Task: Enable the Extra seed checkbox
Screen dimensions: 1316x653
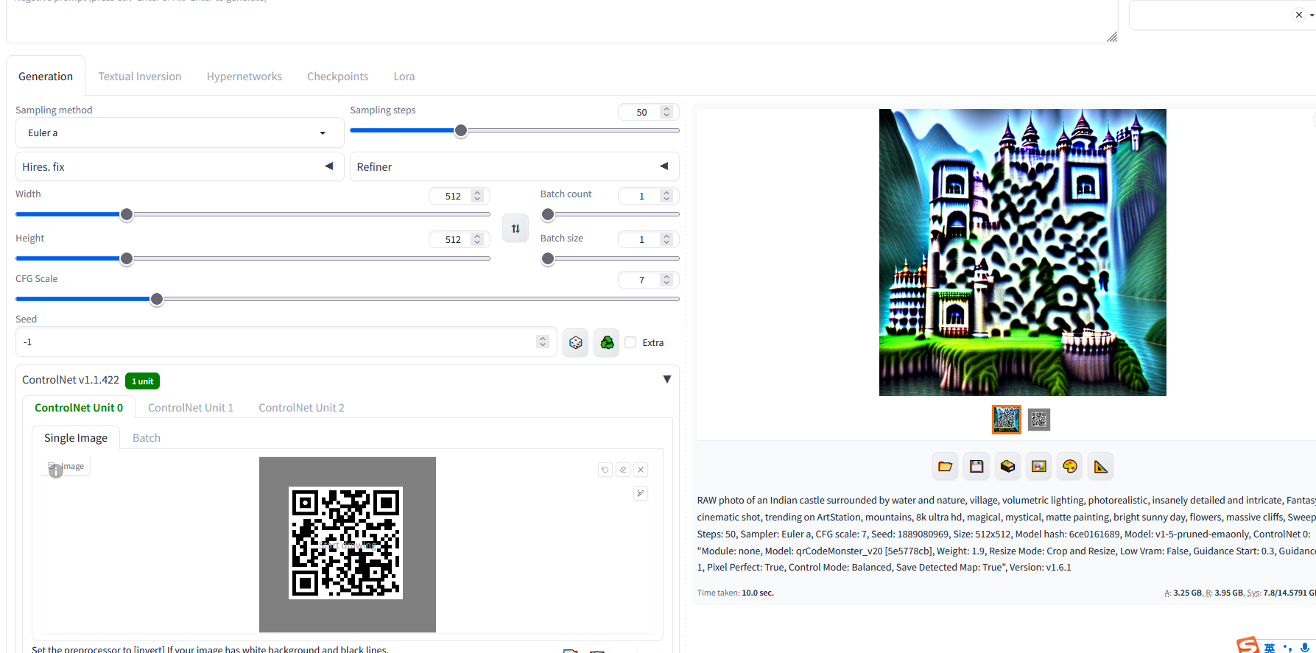Action: 630,342
